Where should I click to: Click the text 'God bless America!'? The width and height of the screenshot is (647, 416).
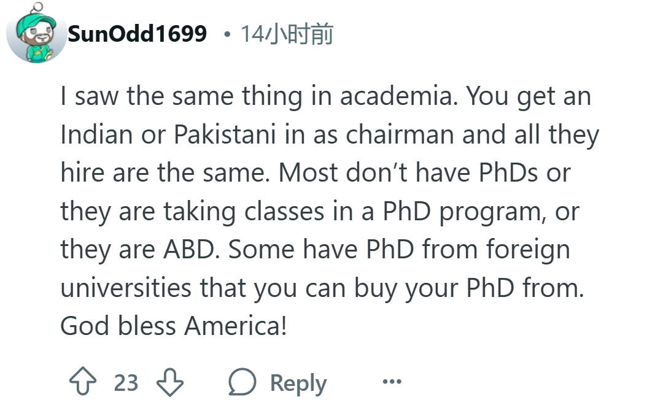pyautogui.click(x=174, y=326)
